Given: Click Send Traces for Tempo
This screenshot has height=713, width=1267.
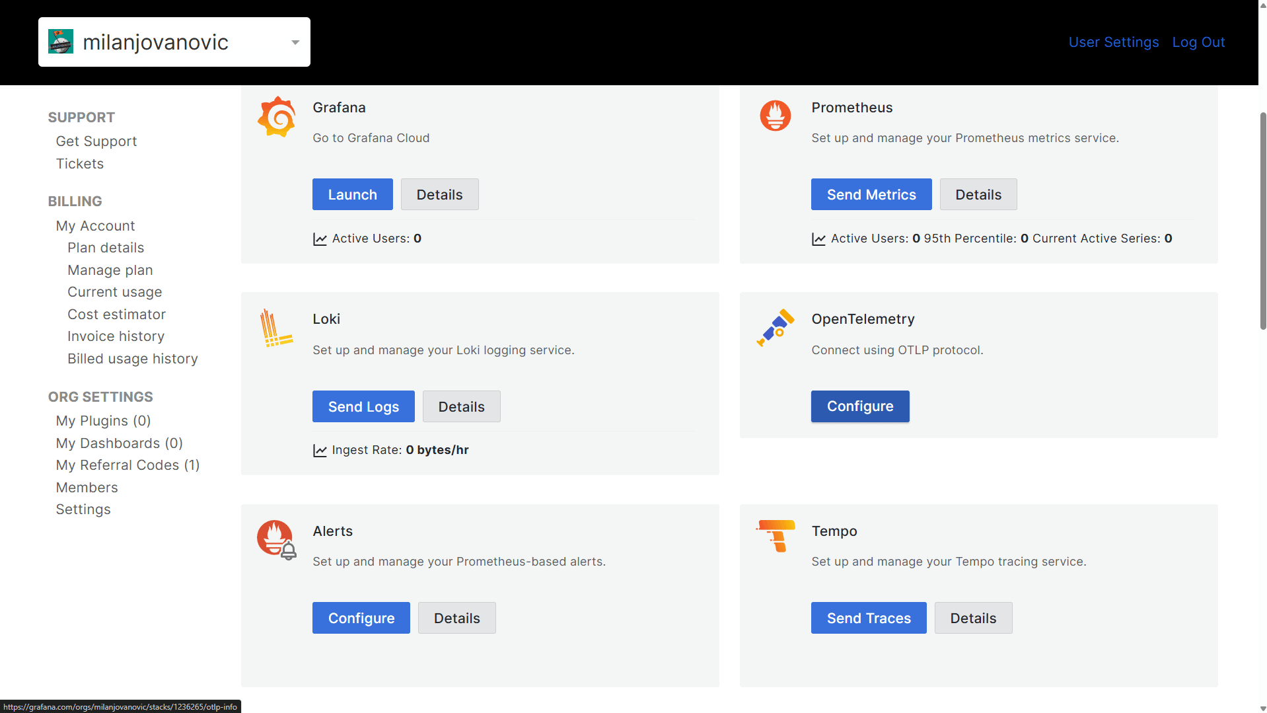Looking at the screenshot, I should pyautogui.click(x=868, y=618).
